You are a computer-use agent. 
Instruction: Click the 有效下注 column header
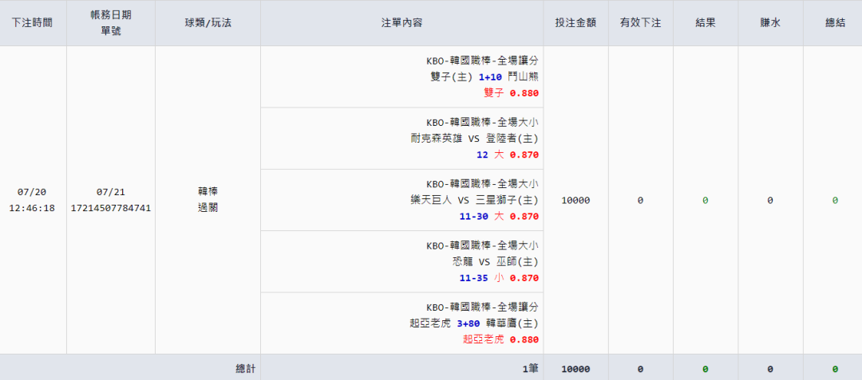640,23
